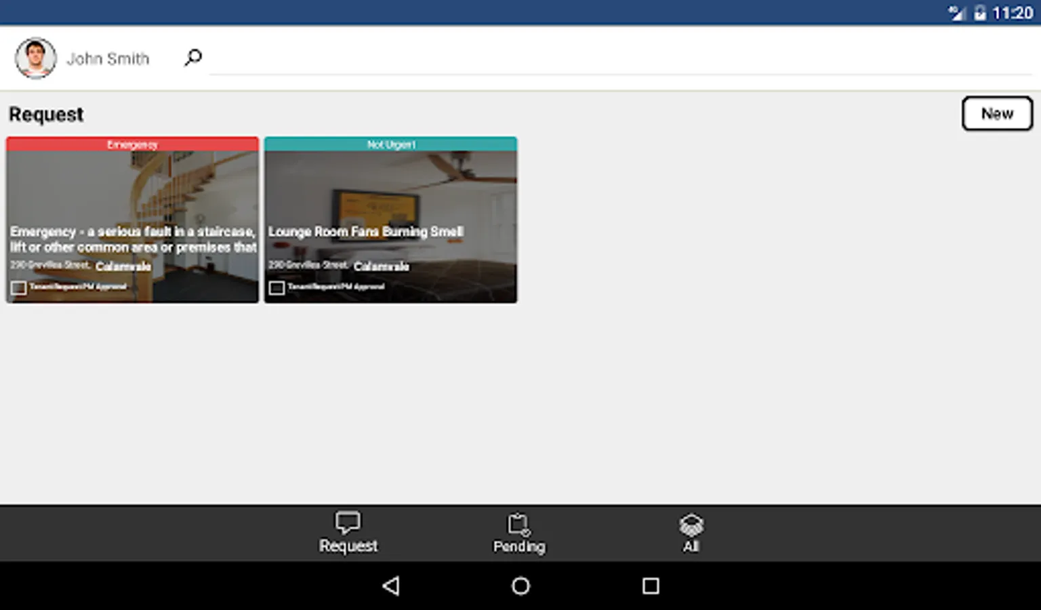The height and width of the screenshot is (610, 1041).
Task: Tick checkbox on Emergency staircase card
Action: tap(19, 288)
